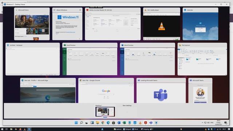The height and width of the screenshot is (131, 233).
Task: Switch to the Word Preview window
Action: (x=147, y=59)
